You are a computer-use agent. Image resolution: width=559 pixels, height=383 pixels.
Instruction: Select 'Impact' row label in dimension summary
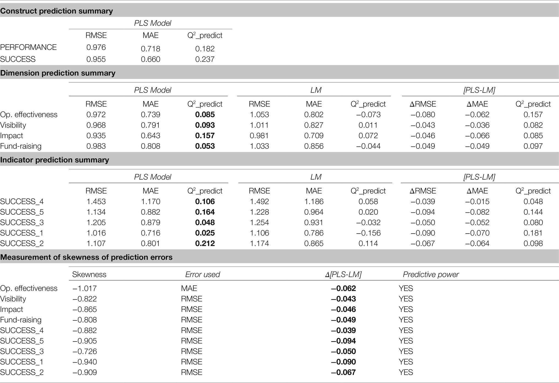coord(12,136)
